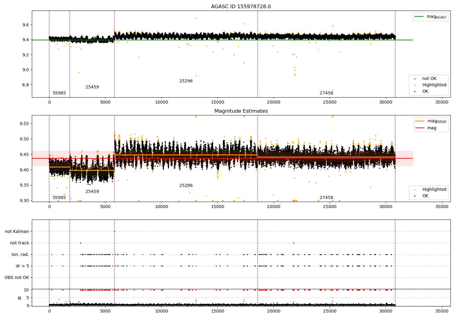
Task: Click the red-line "mag" legend entry
Action: (x=426, y=128)
